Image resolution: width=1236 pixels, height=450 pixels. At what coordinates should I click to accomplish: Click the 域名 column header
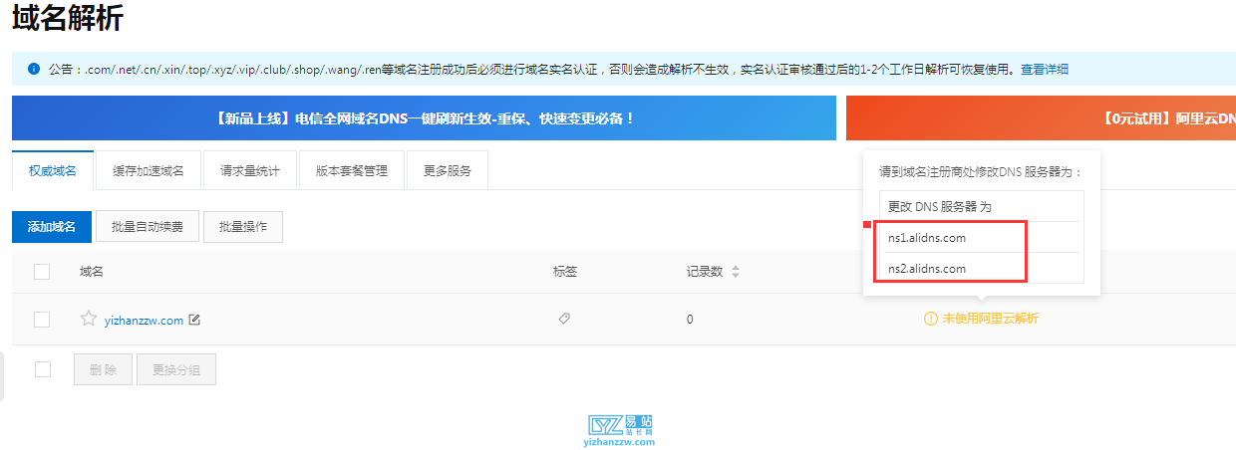click(92, 271)
